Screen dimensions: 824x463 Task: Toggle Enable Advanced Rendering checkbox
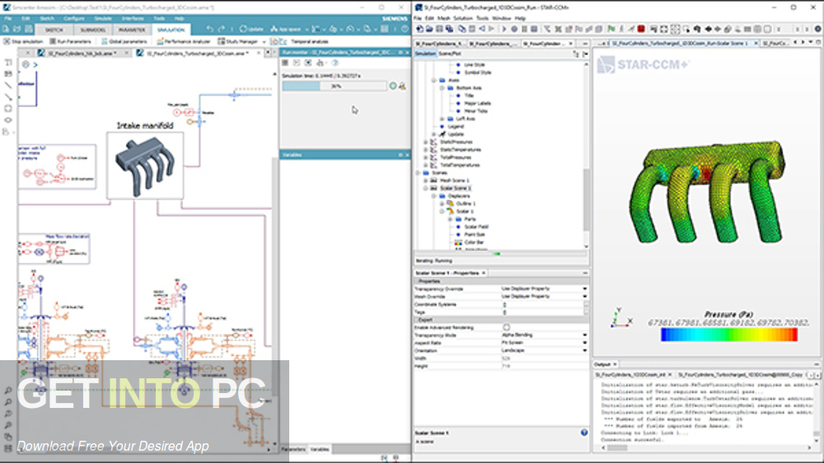pyautogui.click(x=507, y=327)
